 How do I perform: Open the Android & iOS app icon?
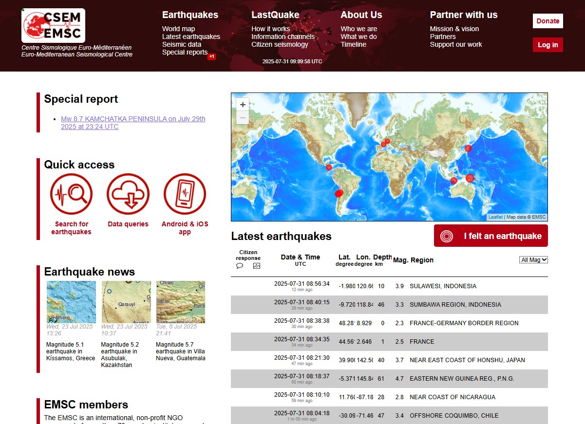point(185,194)
